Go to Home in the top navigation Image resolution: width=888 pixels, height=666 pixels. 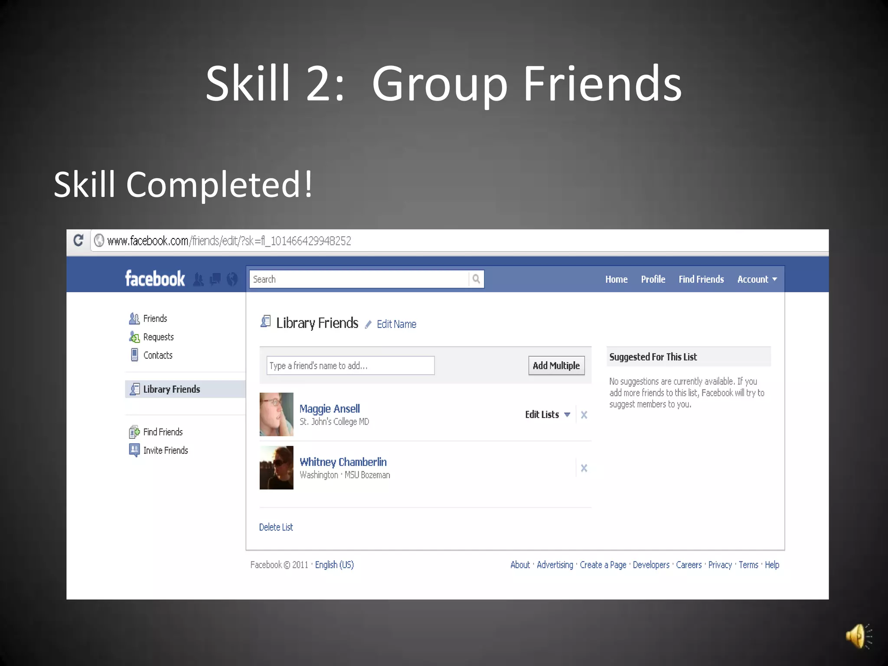616,279
